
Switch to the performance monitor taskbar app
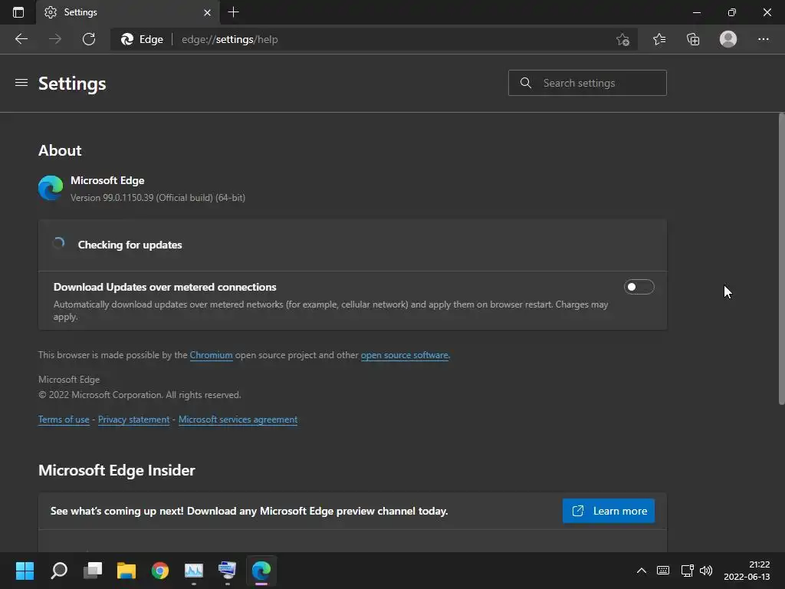pos(194,571)
